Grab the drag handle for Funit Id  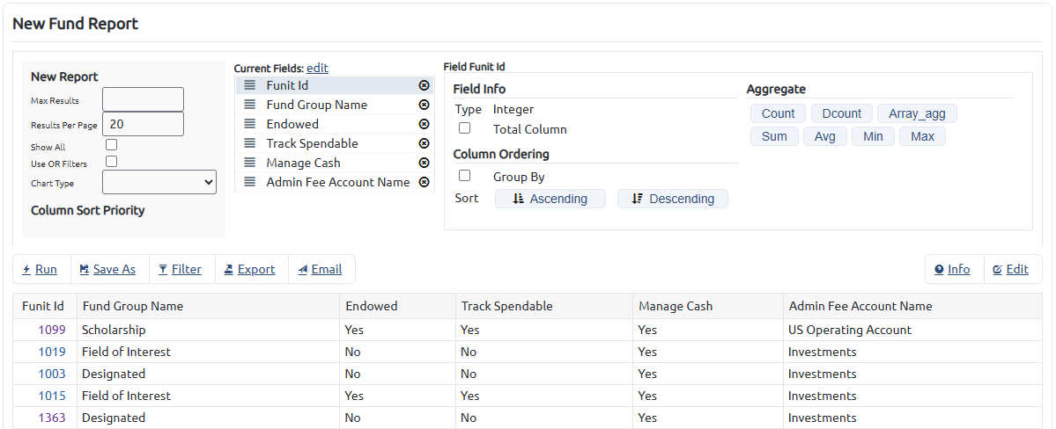point(250,85)
